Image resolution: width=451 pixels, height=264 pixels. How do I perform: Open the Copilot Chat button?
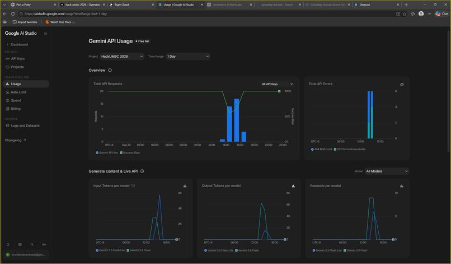[x=441, y=13]
